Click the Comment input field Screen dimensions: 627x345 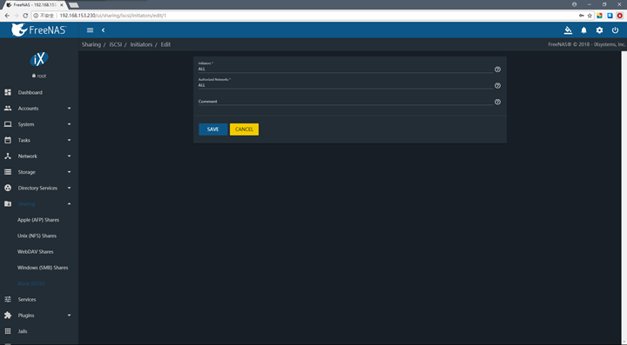coord(346,102)
